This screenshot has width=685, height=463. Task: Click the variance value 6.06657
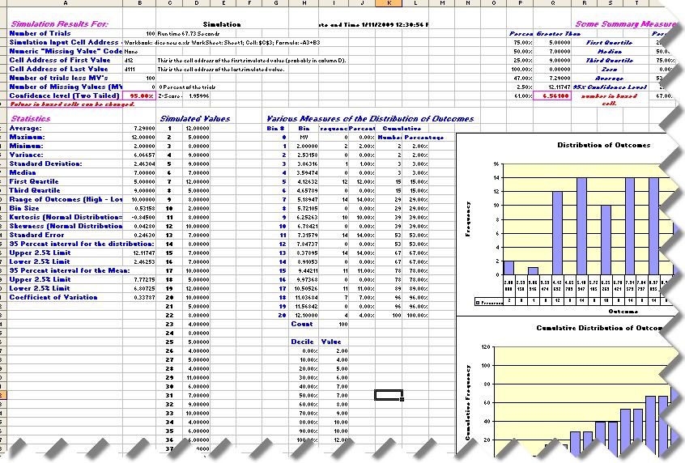(x=145, y=155)
